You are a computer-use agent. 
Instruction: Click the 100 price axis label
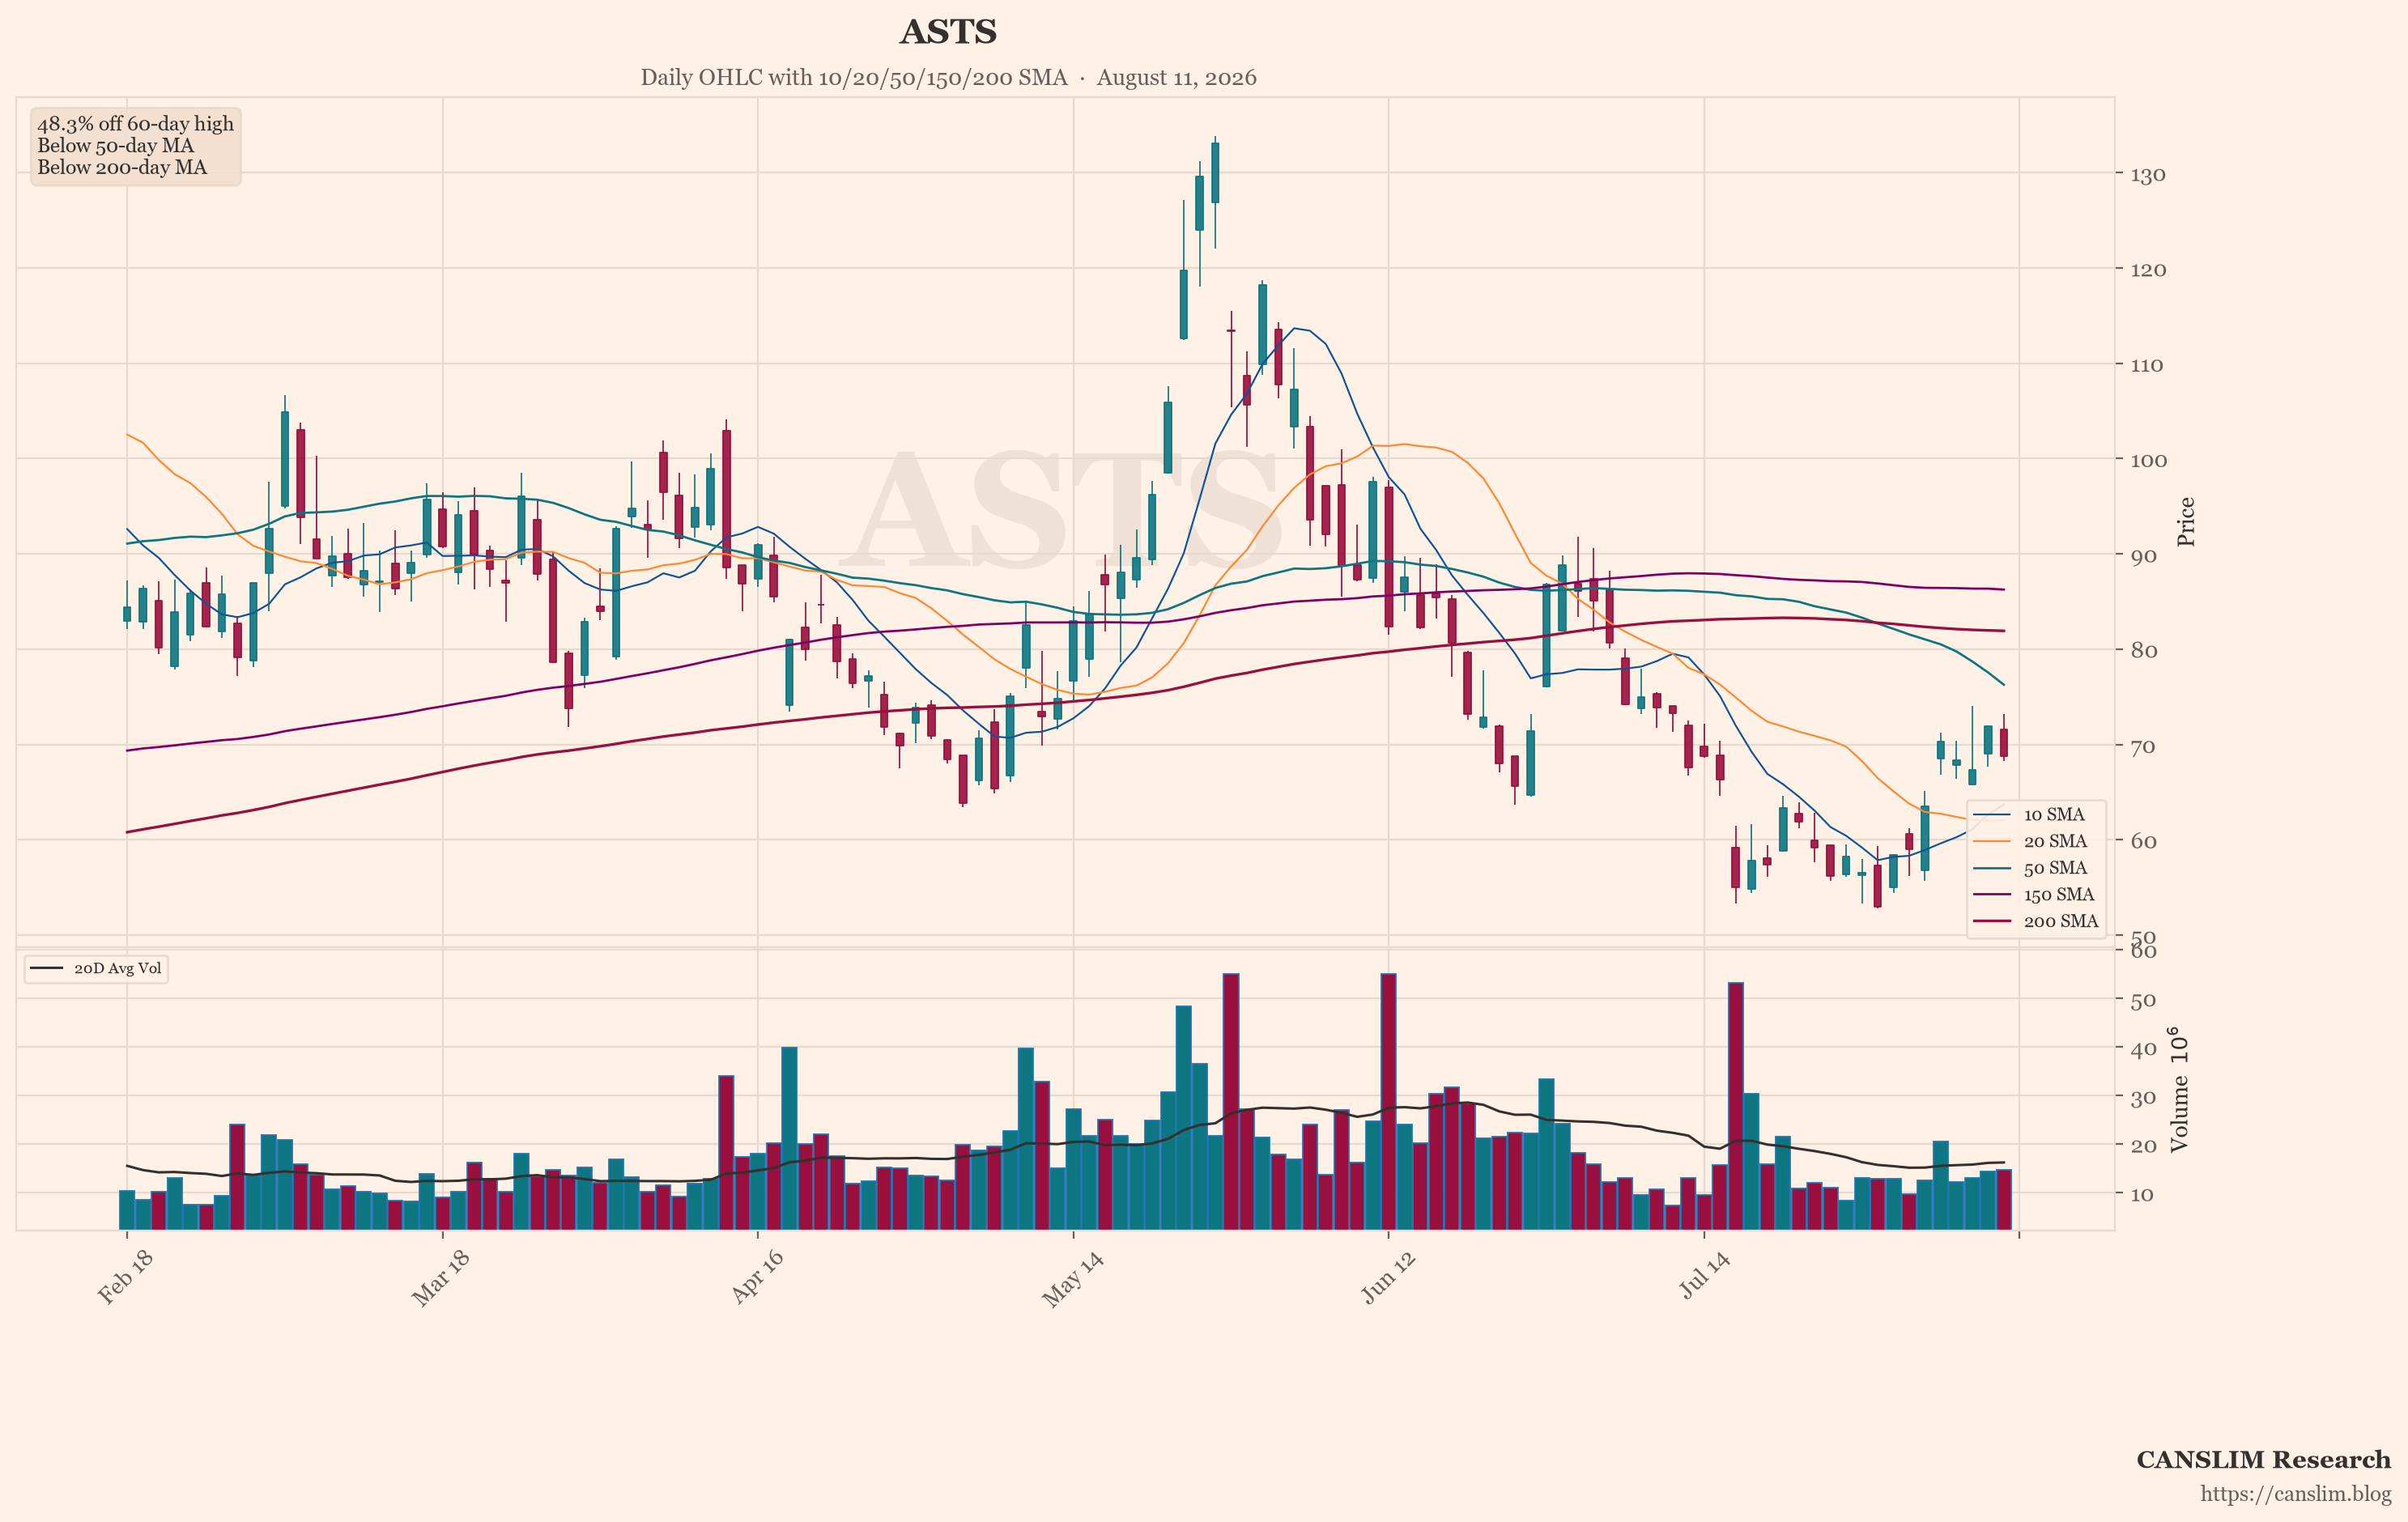point(2148,460)
